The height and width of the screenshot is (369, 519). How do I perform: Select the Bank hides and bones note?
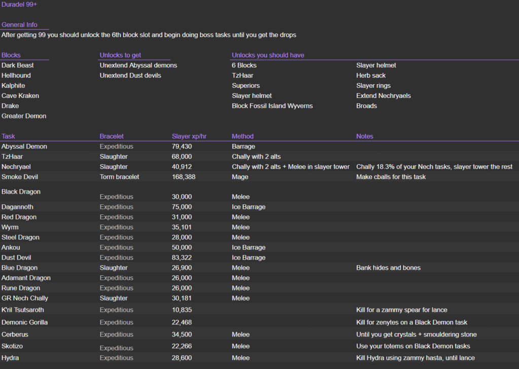[x=388, y=268]
